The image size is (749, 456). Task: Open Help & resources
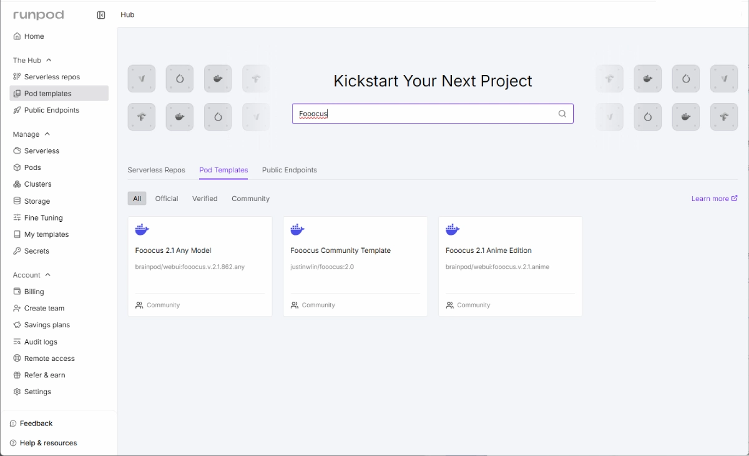(48, 443)
